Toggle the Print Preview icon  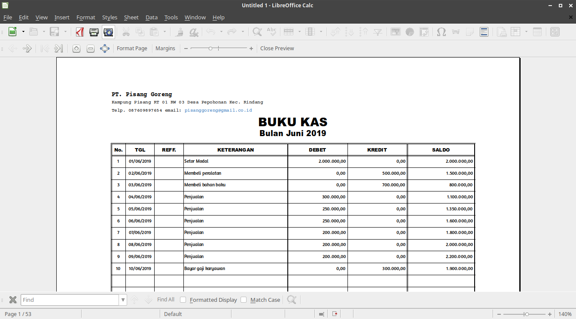(108, 32)
